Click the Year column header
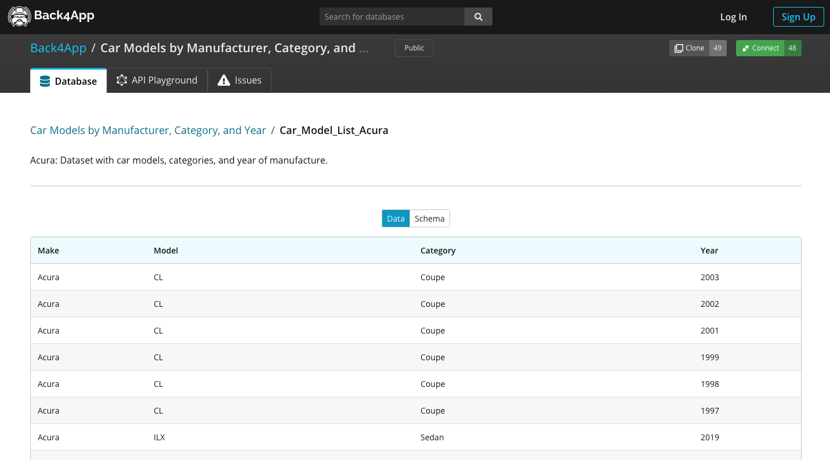830x460 pixels. [x=709, y=251]
